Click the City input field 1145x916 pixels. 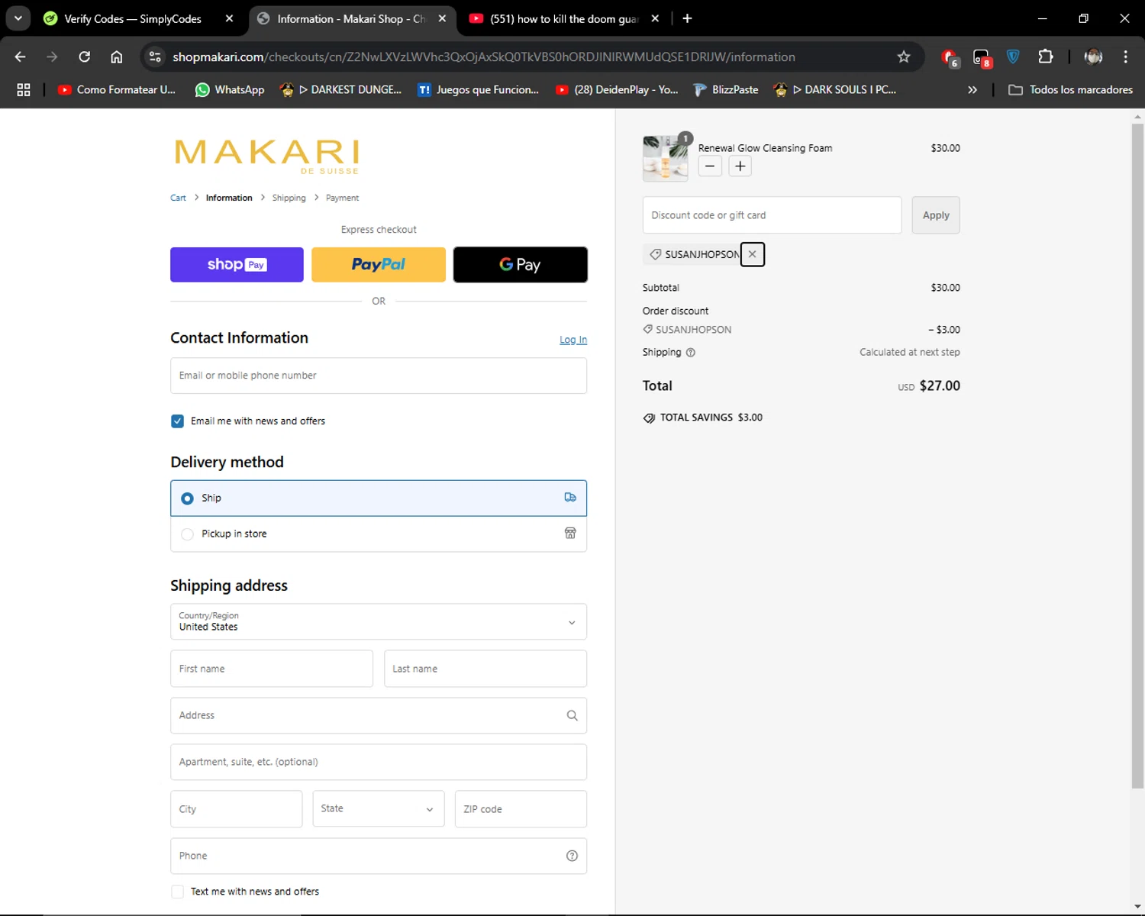click(x=237, y=808)
